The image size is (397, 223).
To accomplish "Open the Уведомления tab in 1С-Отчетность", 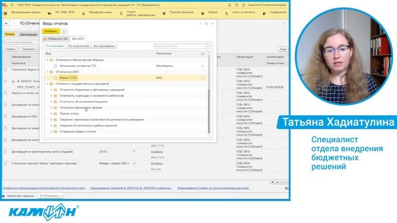I will (29, 35).
